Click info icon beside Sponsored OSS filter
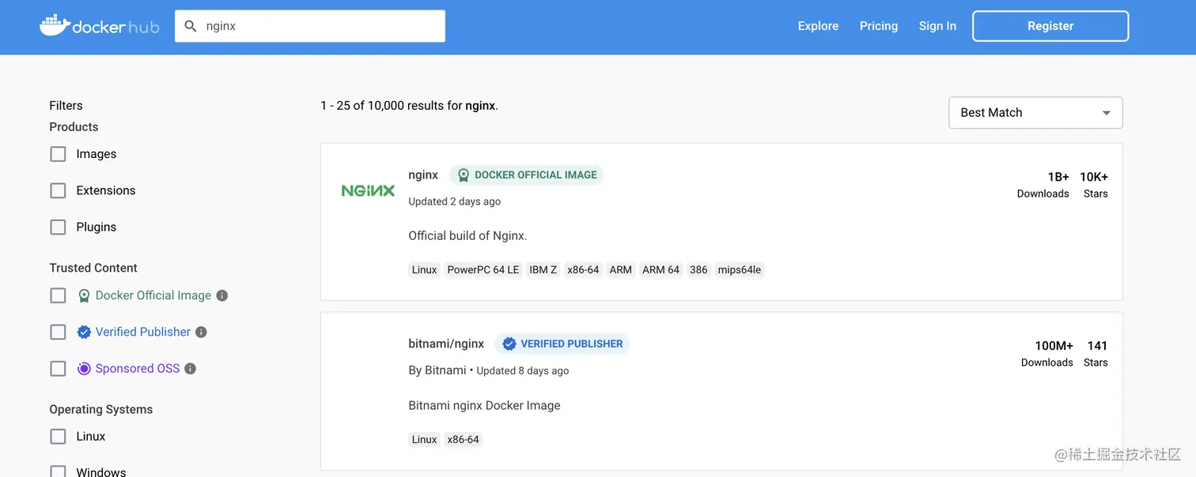The image size is (1196, 477). pyautogui.click(x=190, y=369)
